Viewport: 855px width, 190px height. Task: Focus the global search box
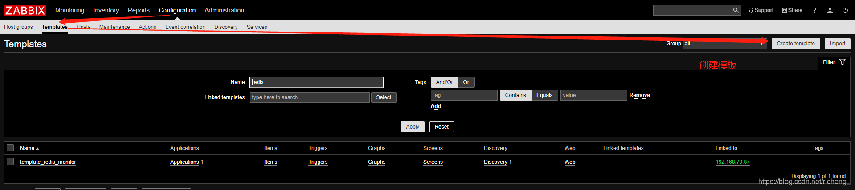tap(693, 10)
